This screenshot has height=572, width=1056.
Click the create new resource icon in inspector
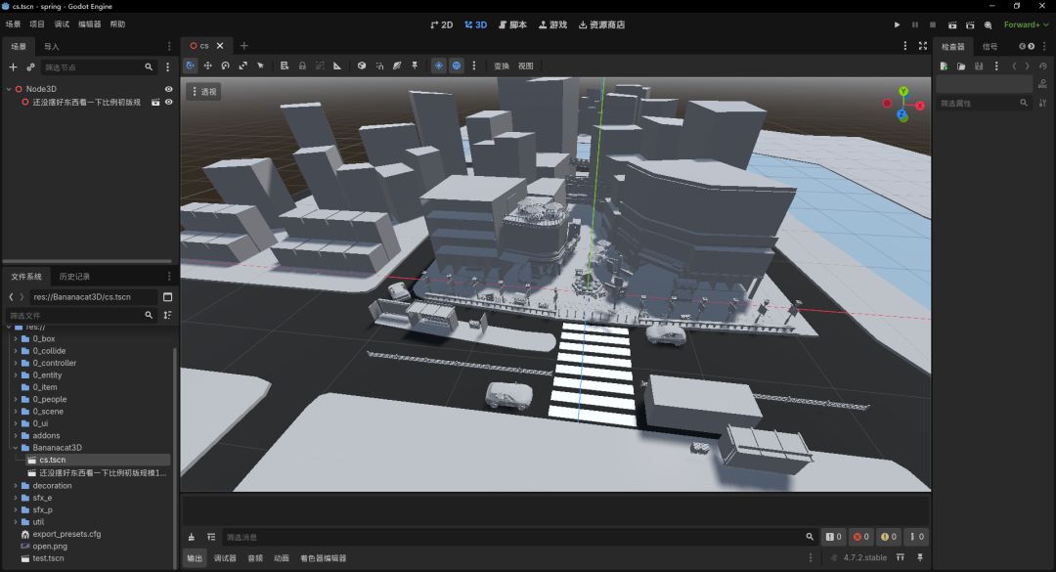pyautogui.click(x=945, y=66)
